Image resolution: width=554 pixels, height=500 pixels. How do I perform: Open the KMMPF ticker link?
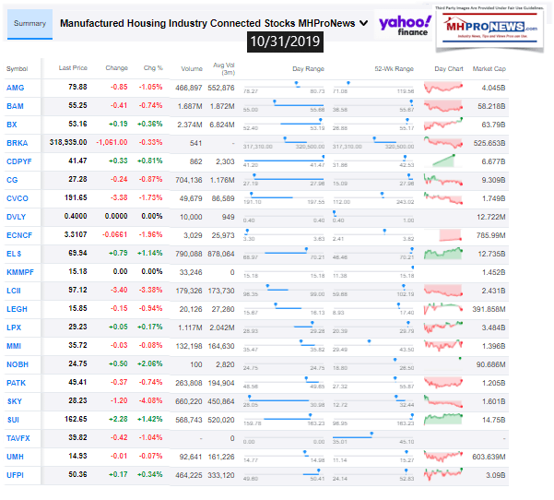20,272
